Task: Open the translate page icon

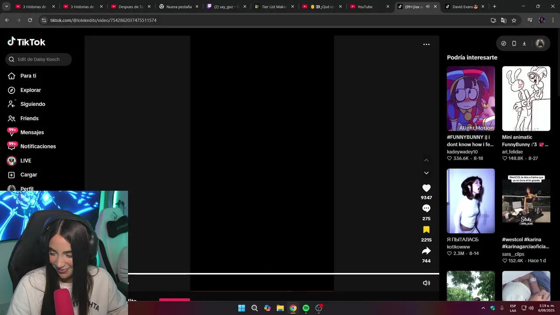Action: pyautogui.click(x=504, y=20)
